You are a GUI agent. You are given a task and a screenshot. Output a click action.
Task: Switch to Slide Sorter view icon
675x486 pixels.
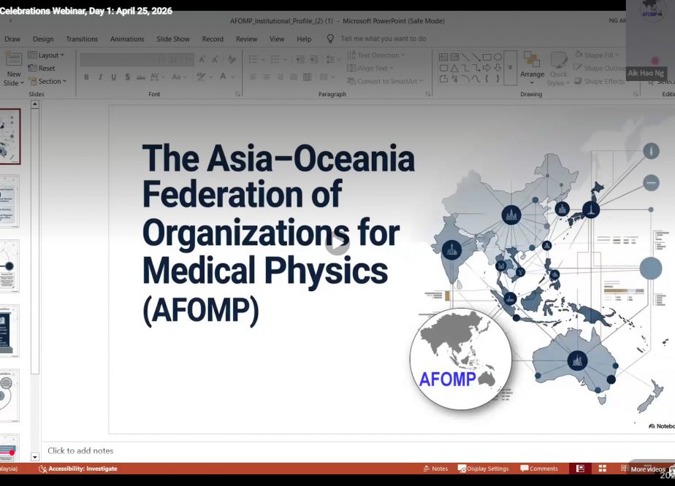point(603,468)
